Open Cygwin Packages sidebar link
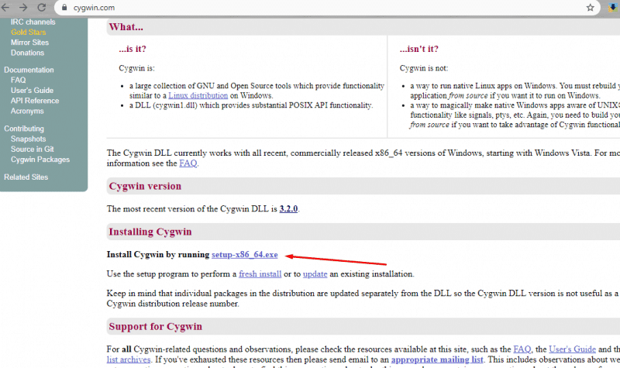This screenshot has width=620, height=368. (x=40, y=160)
